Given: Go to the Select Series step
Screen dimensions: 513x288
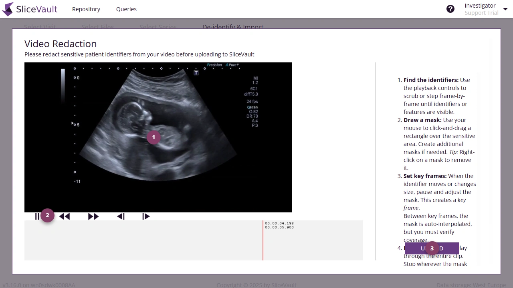Looking at the screenshot, I should point(158,27).
